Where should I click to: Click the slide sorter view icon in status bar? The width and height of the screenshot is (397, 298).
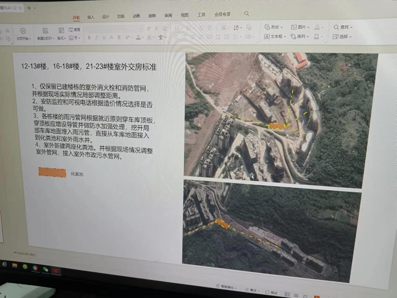pos(296,295)
